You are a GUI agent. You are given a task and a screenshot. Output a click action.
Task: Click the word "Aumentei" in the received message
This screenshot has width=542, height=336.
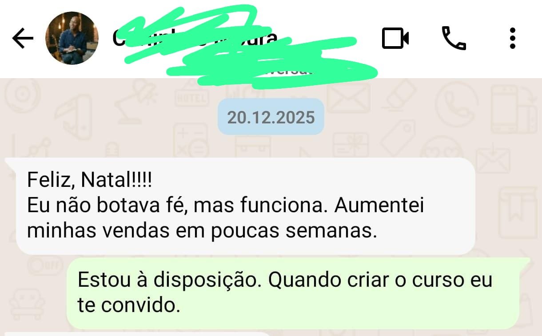379,206
